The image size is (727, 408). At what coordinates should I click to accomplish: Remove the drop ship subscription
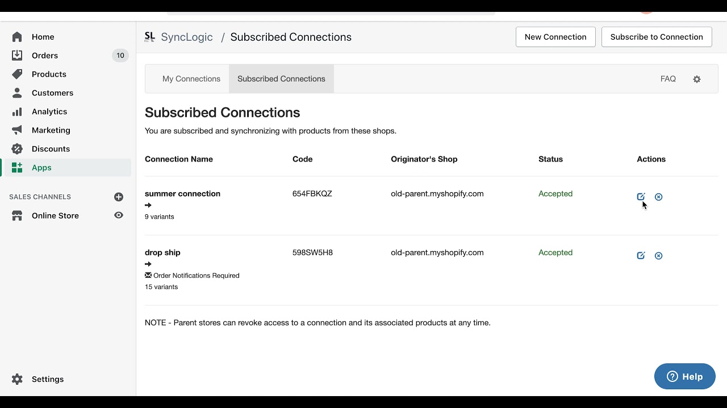pos(658,256)
